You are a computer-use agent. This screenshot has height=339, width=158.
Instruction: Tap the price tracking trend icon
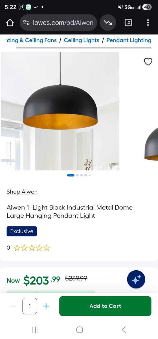point(108,23)
